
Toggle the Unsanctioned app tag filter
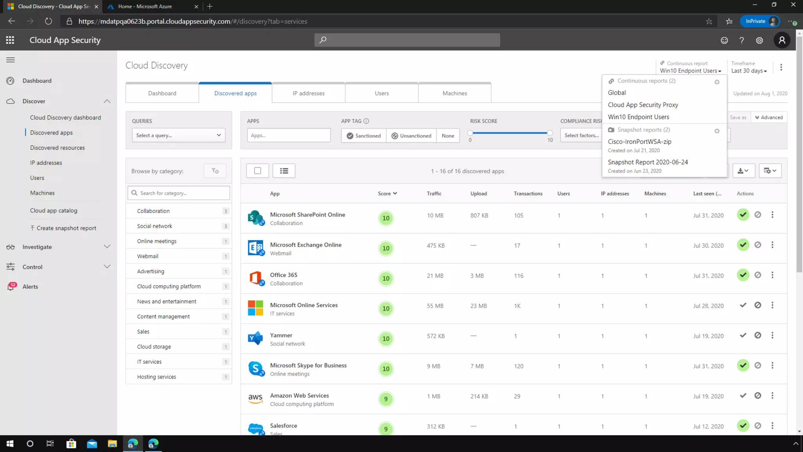[411, 136]
